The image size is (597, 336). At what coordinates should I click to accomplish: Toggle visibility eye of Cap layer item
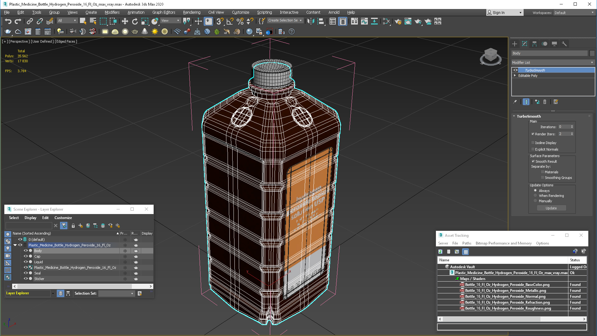tap(26, 256)
